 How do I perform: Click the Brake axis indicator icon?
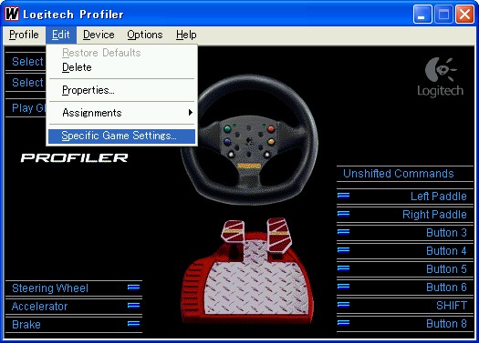pyautogui.click(x=133, y=324)
